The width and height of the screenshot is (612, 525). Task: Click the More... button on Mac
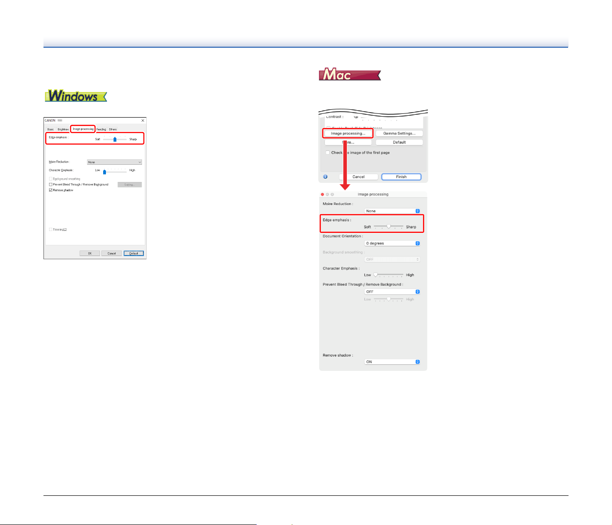click(x=348, y=143)
